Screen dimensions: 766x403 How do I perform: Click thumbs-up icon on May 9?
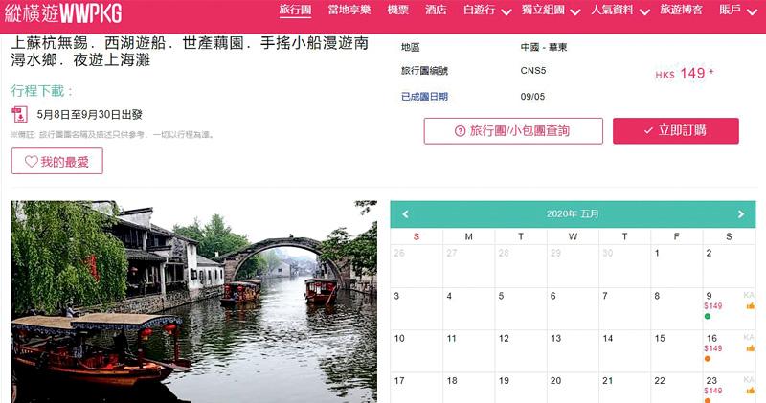point(751,306)
